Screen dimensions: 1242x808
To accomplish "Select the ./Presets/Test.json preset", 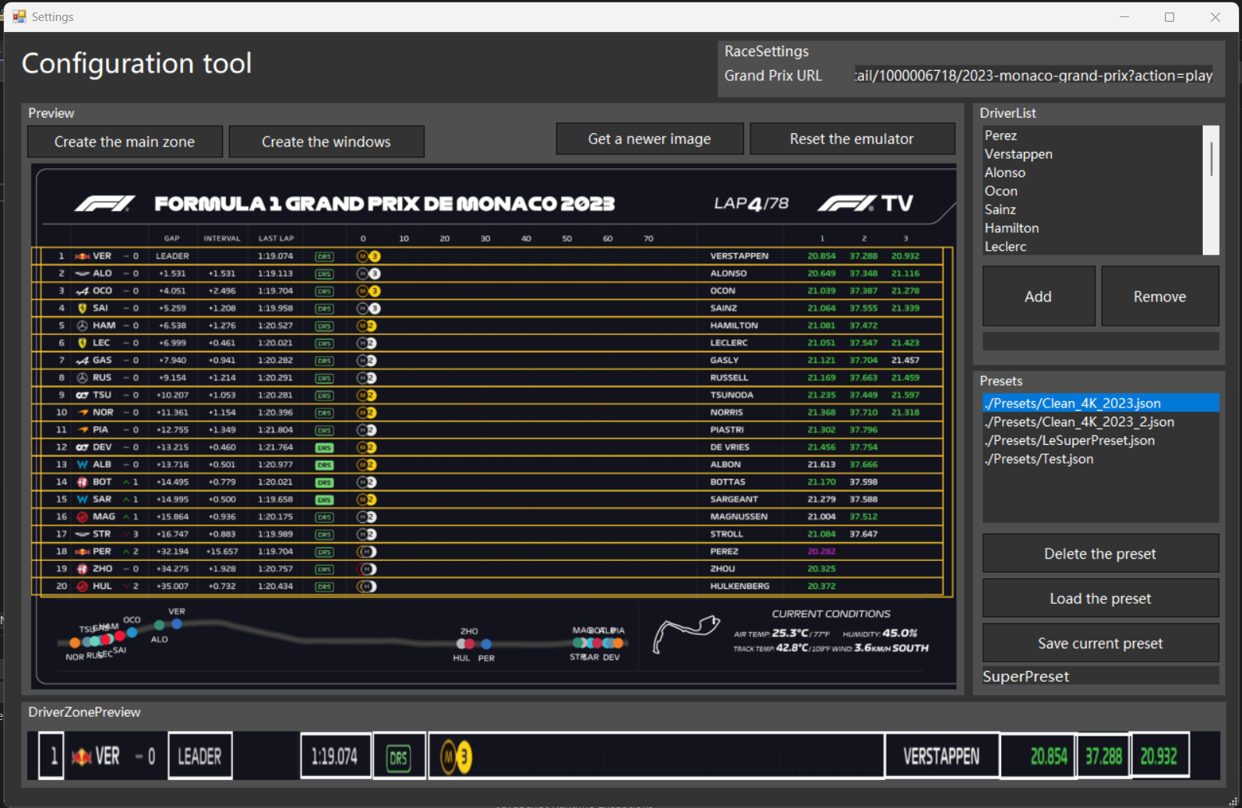I will click(1100, 459).
